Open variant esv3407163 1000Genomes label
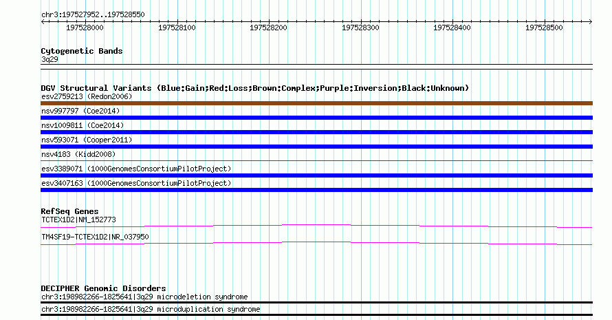The height and width of the screenshot is (320, 612). [136, 183]
